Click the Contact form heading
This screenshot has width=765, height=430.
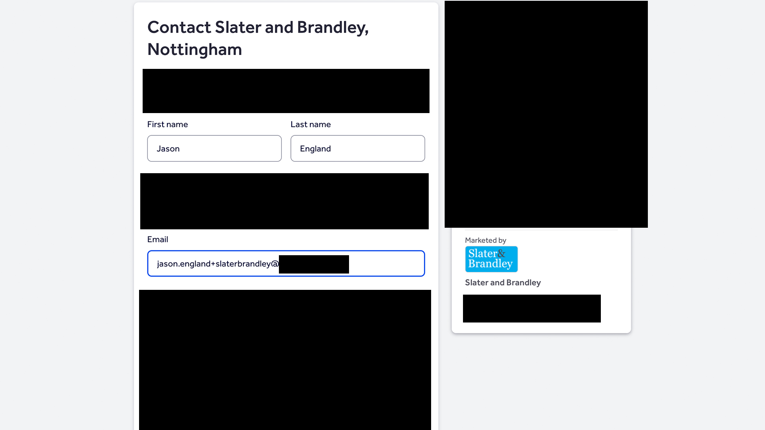tap(258, 38)
